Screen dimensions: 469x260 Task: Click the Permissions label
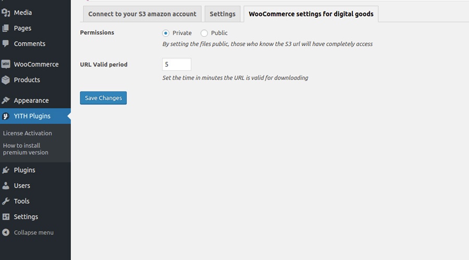[x=97, y=33]
